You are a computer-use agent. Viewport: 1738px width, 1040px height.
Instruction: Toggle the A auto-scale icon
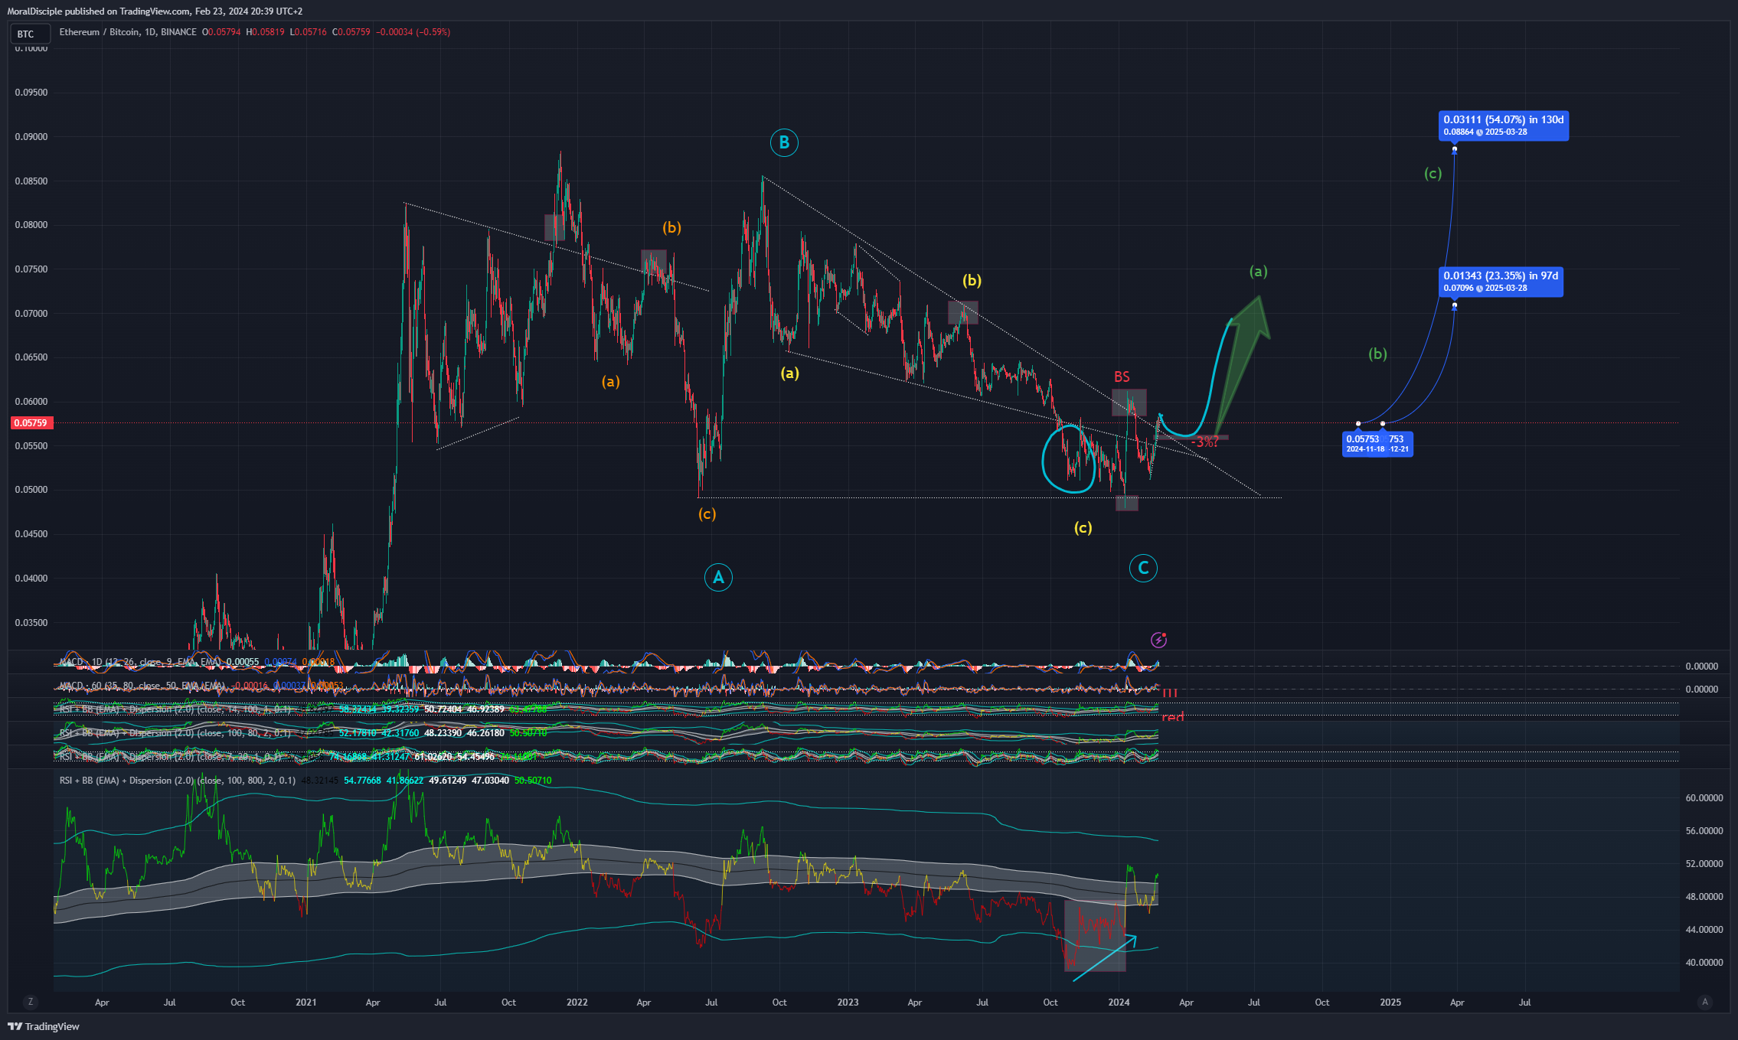pos(1704,1002)
